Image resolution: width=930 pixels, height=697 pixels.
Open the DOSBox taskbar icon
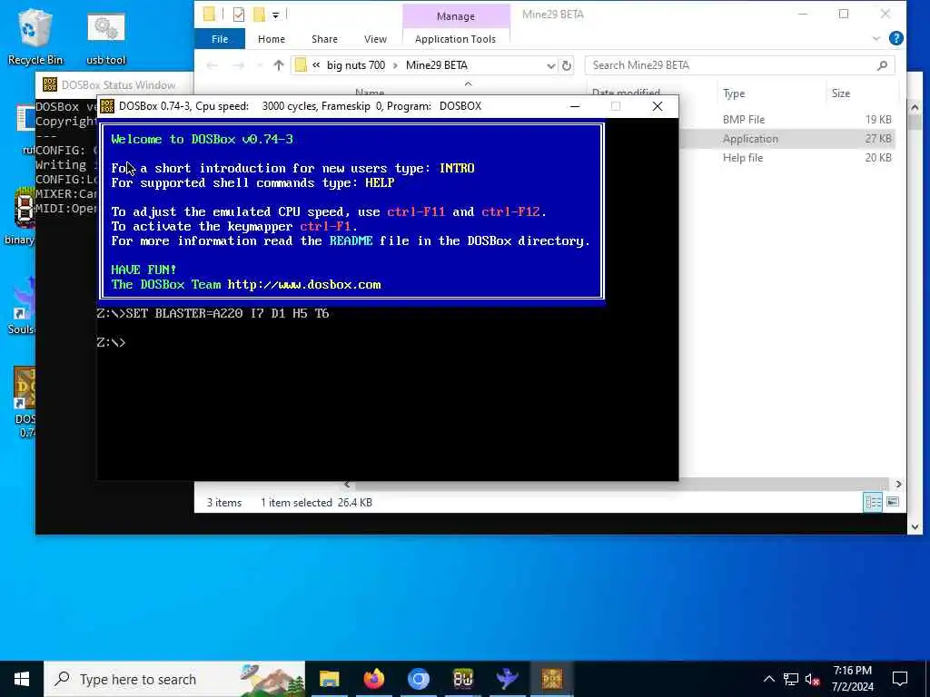551,679
